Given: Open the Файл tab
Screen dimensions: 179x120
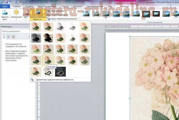Looking at the screenshot, I should pyautogui.click(x=5, y=6).
